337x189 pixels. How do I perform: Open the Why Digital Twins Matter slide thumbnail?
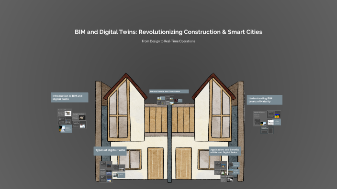tap(79, 117)
